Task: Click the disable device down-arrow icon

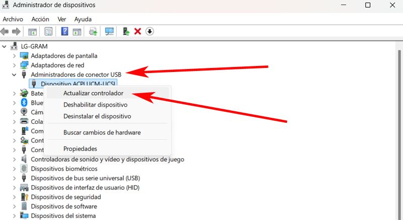Action: (x=150, y=31)
